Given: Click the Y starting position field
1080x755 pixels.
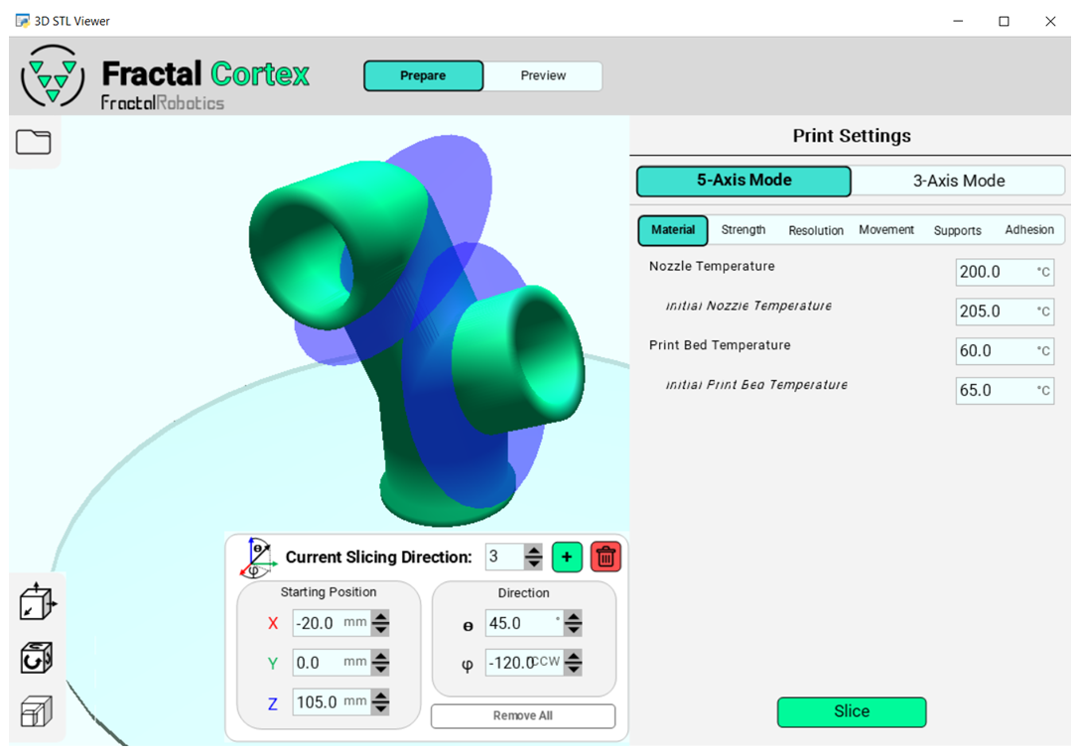Looking at the screenshot, I should click(332, 663).
